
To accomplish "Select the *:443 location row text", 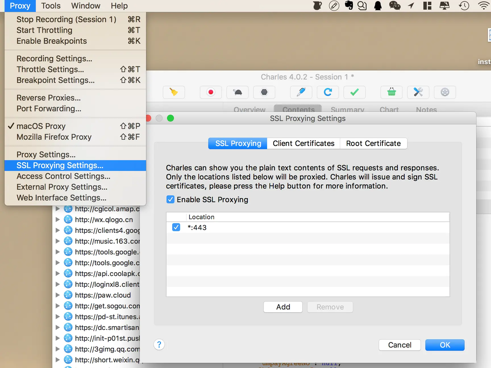I will click(x=197, y=227).
